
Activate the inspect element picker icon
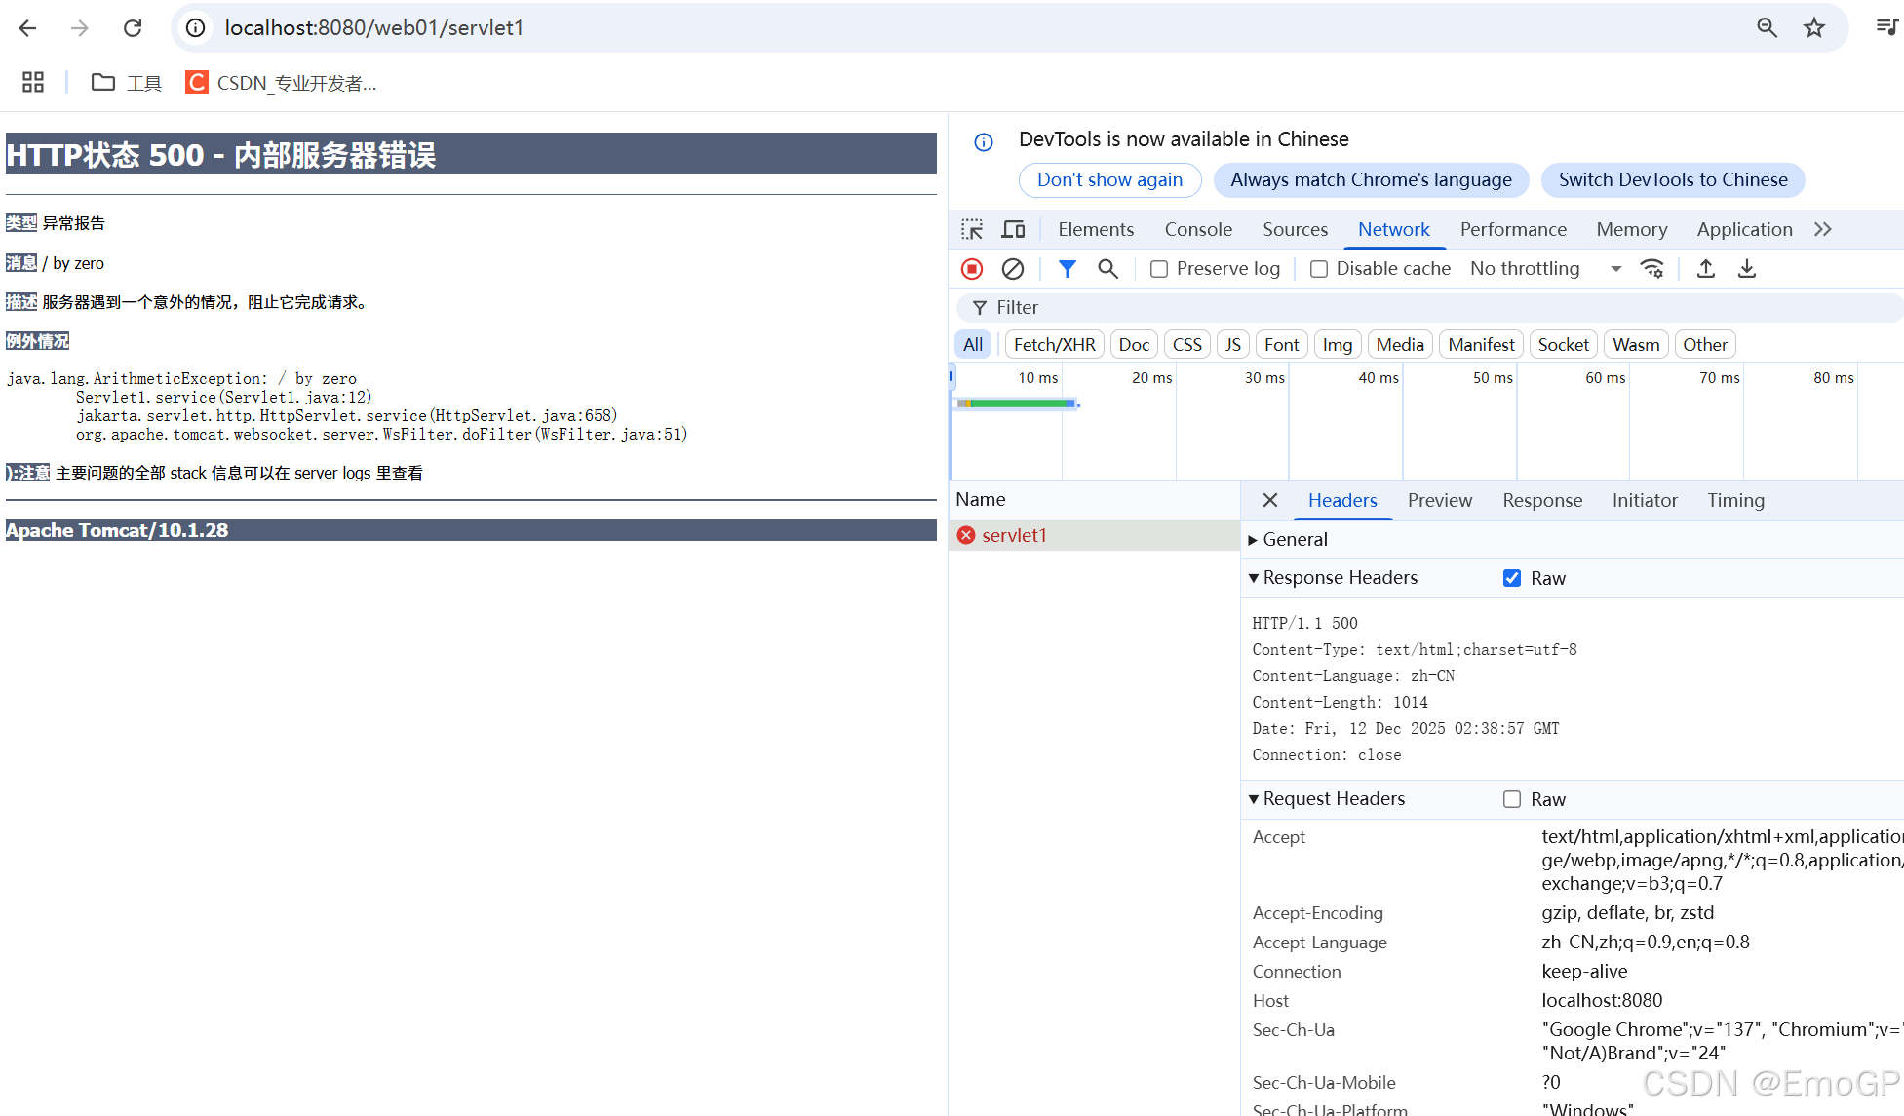(x=972, y=229)
